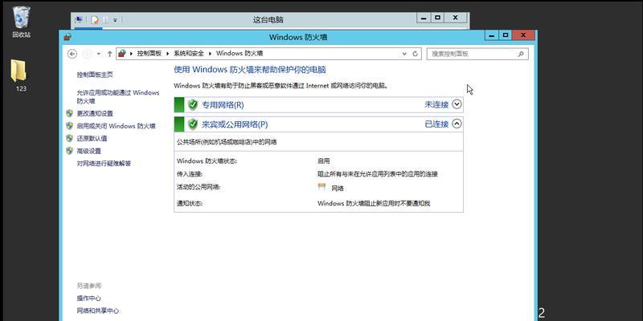
Task: Click shield icon beside 更改通知设置
Action: point(69,113)
